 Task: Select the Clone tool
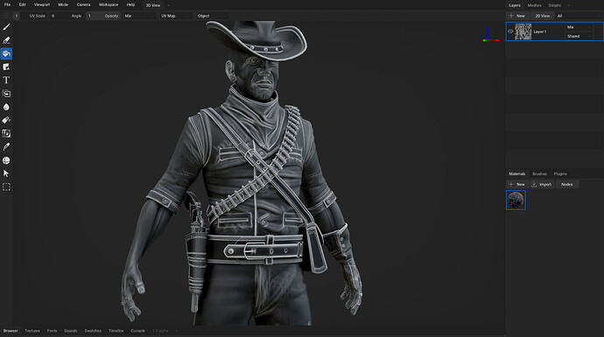coord(6,94)
